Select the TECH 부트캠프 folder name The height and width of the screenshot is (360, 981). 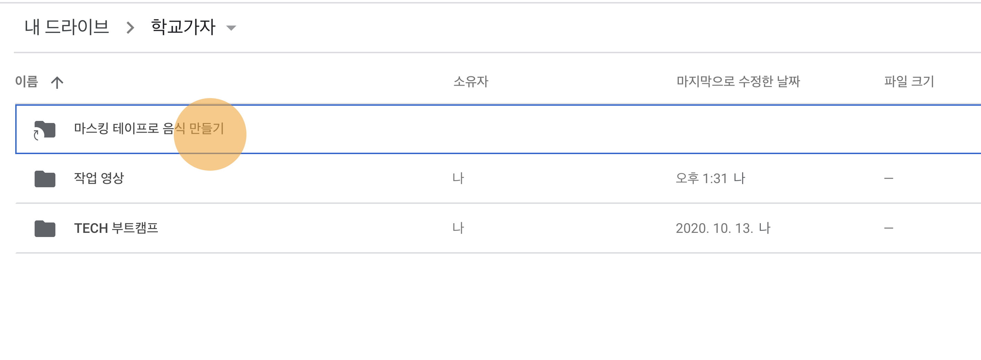pyautogui.click(x=116, y=228)
